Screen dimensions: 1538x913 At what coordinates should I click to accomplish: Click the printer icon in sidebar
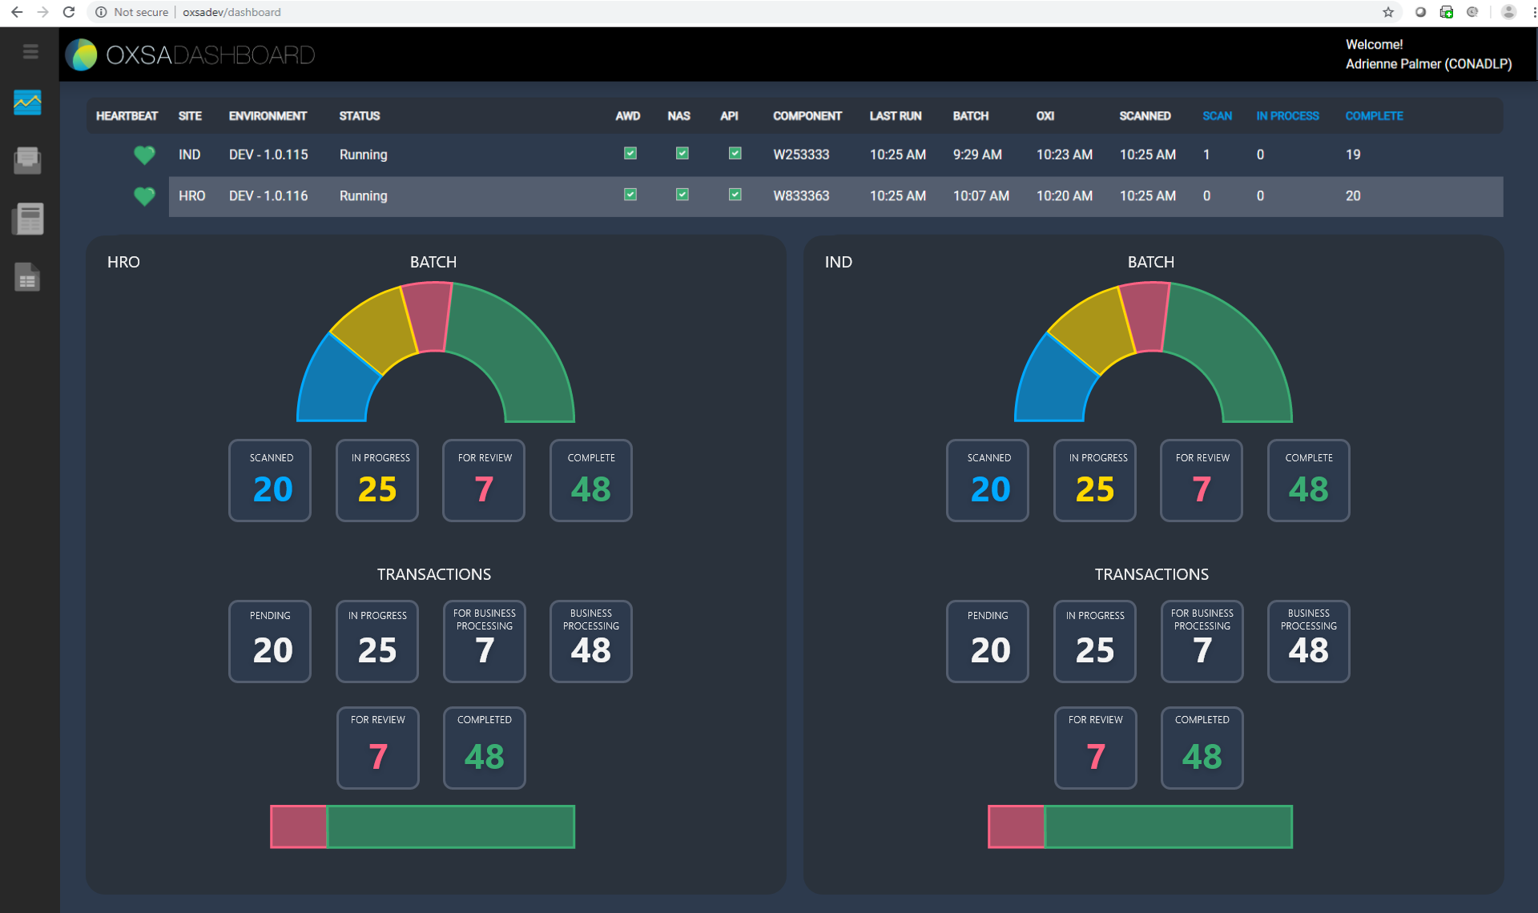pyautogui.click(x=27, y=160)
